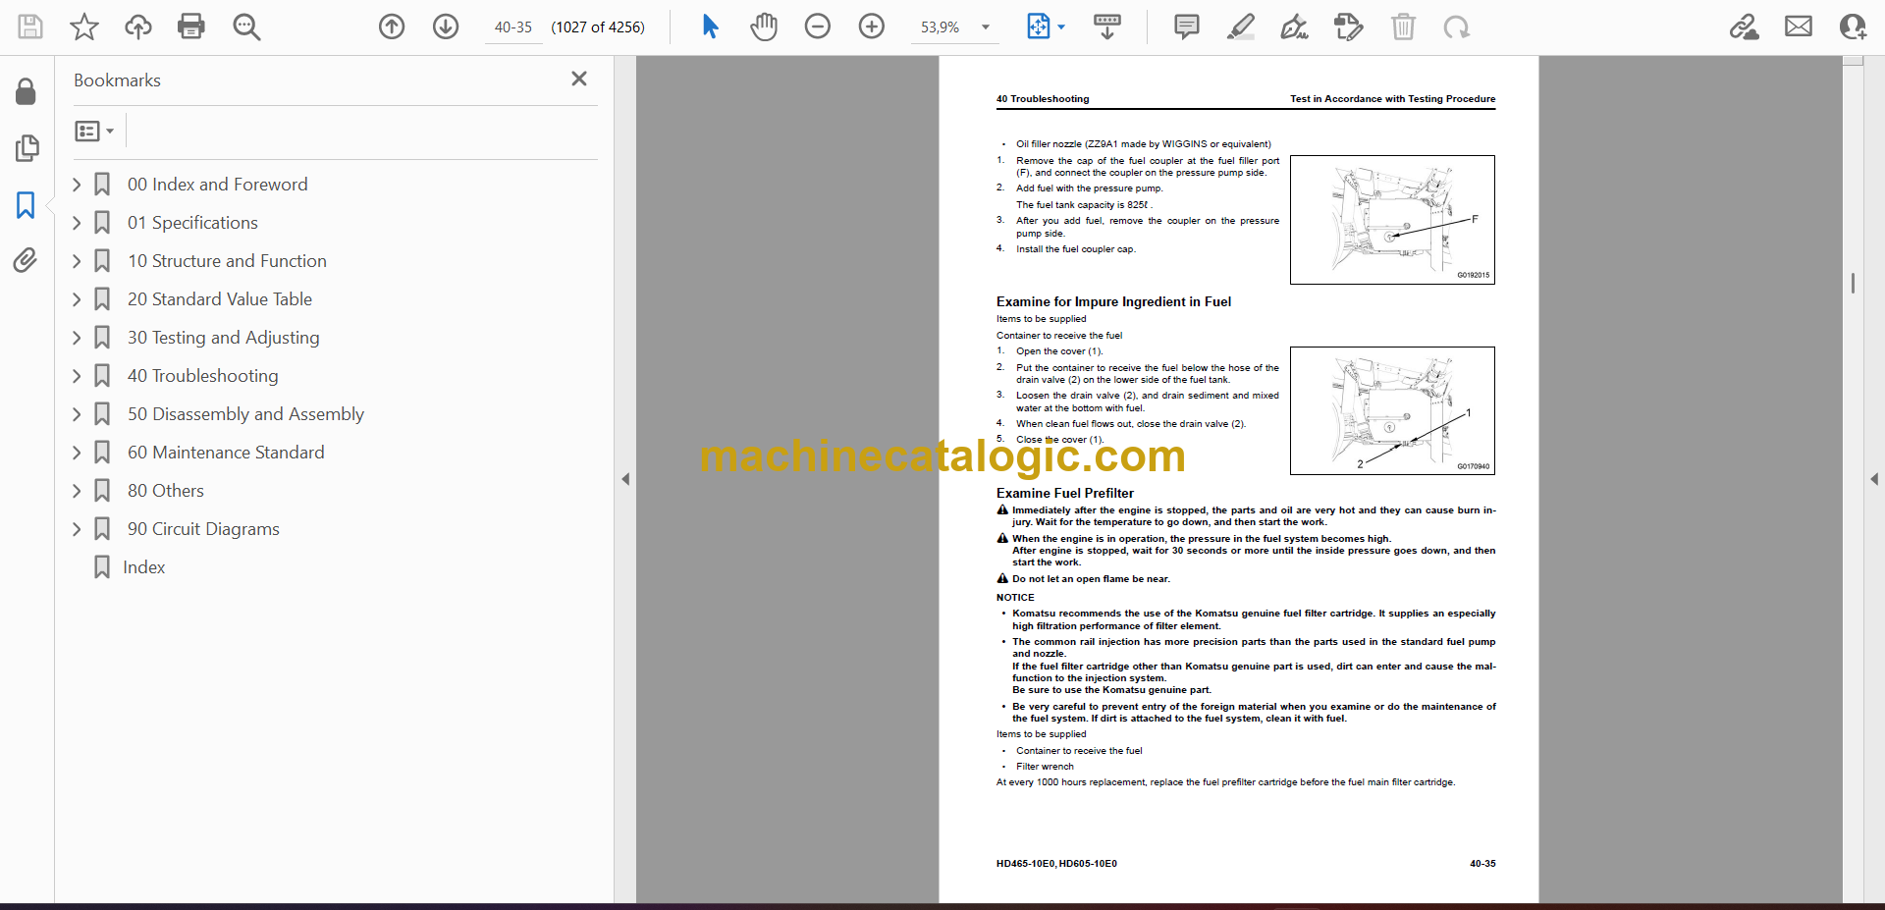Expand the 90 Circuit Diagrams bookmark
Viewport: 1885px width, 910px height.
pyautogui.click(x=77, y=529)
